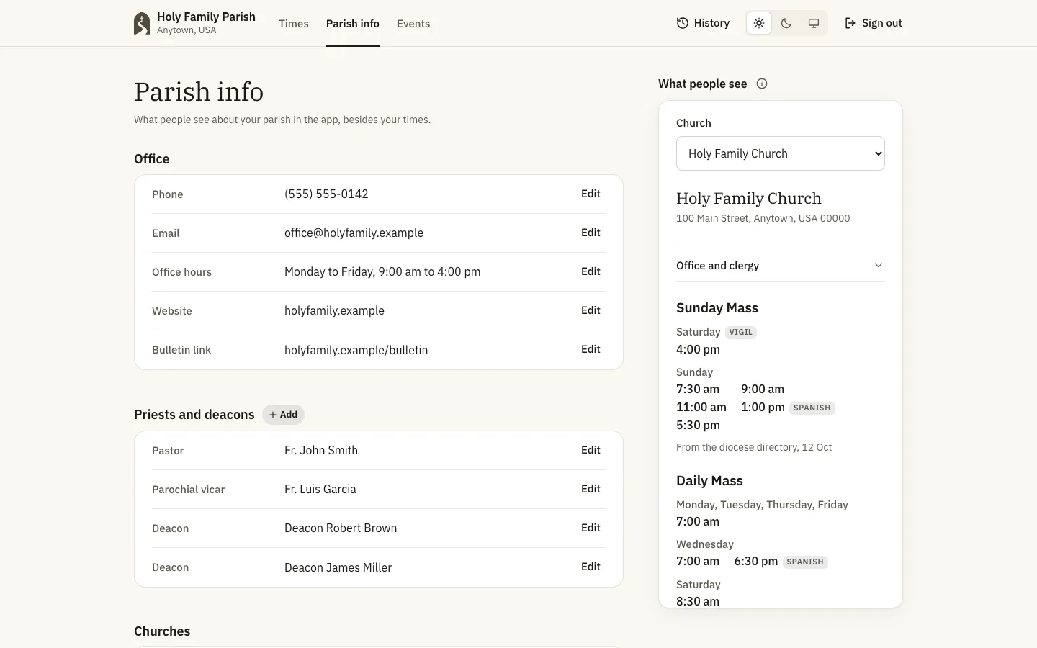Image resolution: width=1037 pixels, height=648 pixels.
Task: Click the Sign out text
Action: (x=882, y=23)
